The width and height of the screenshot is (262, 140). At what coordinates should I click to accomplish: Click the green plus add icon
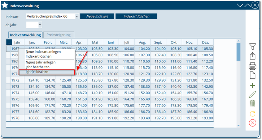pyautogui.click(x=253, y=86)
